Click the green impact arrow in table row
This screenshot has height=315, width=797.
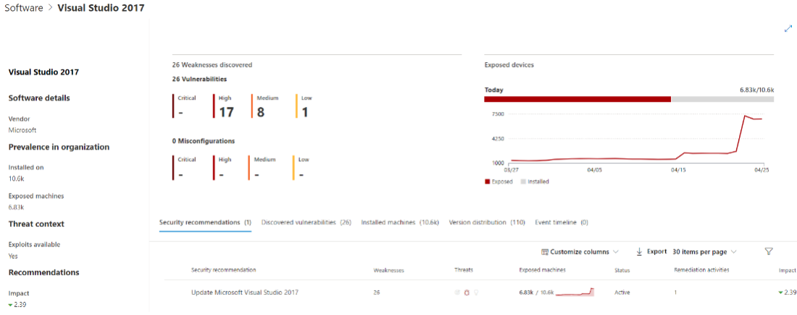tap(780, 293)
